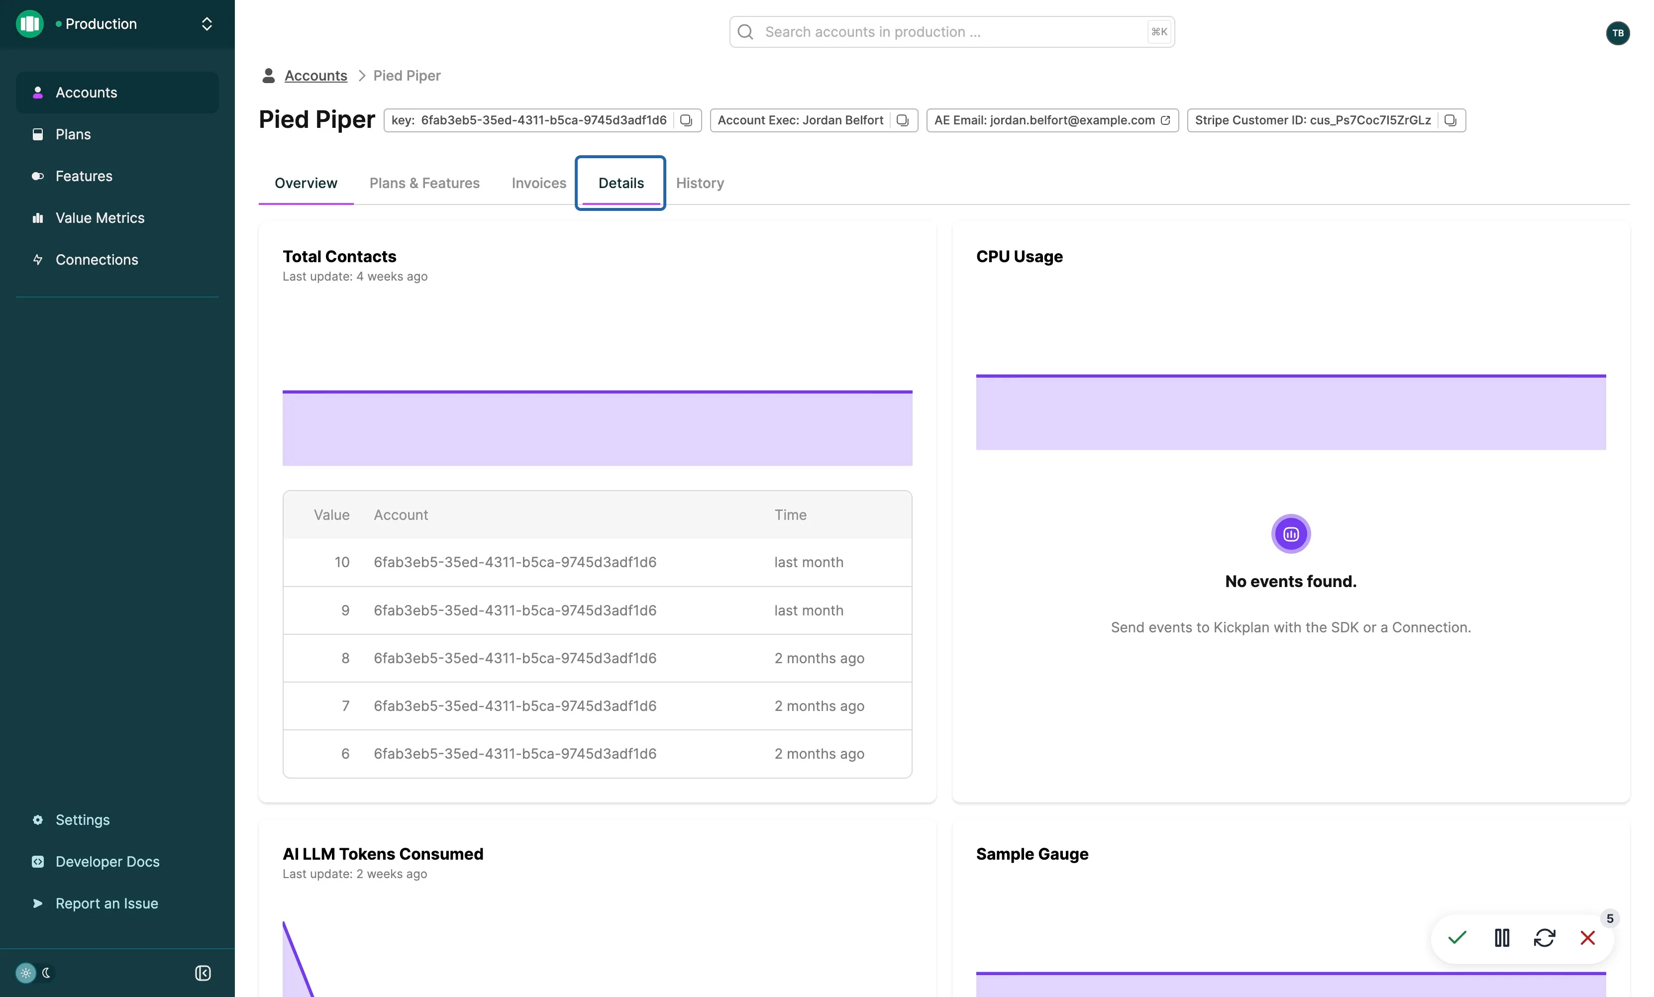1654x997 pixels.
Task: Click the refresh icon in floating toolbar
Action: point(1545,937)
